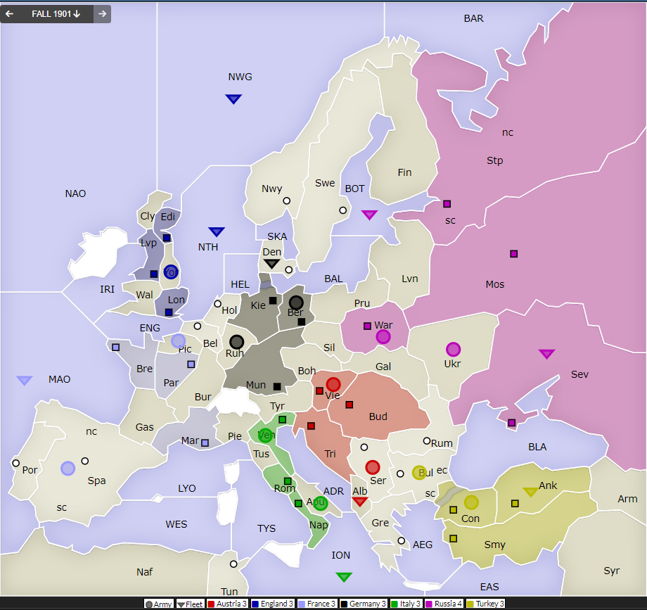Select the Naf territory label
647x610 pixels.
click(144, 572)
